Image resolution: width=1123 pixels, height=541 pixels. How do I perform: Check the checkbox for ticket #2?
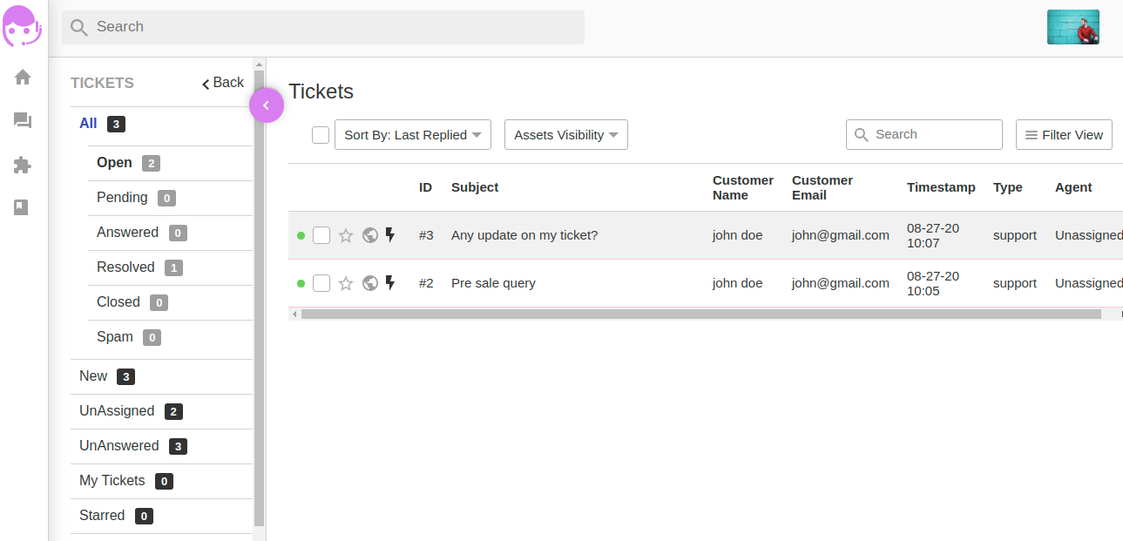click(321, 282)
